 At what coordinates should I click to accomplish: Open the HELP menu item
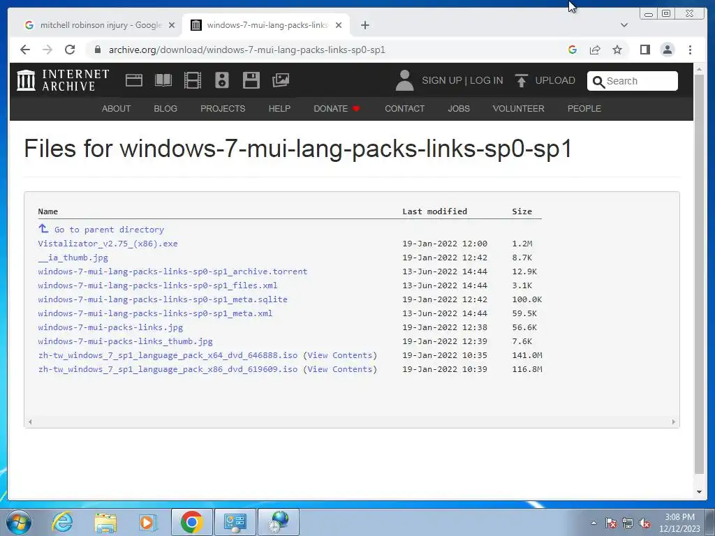(x=279, y=108)
